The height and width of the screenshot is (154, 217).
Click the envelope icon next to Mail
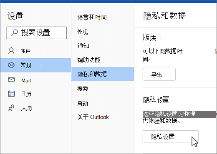click(x=11, y=79)
